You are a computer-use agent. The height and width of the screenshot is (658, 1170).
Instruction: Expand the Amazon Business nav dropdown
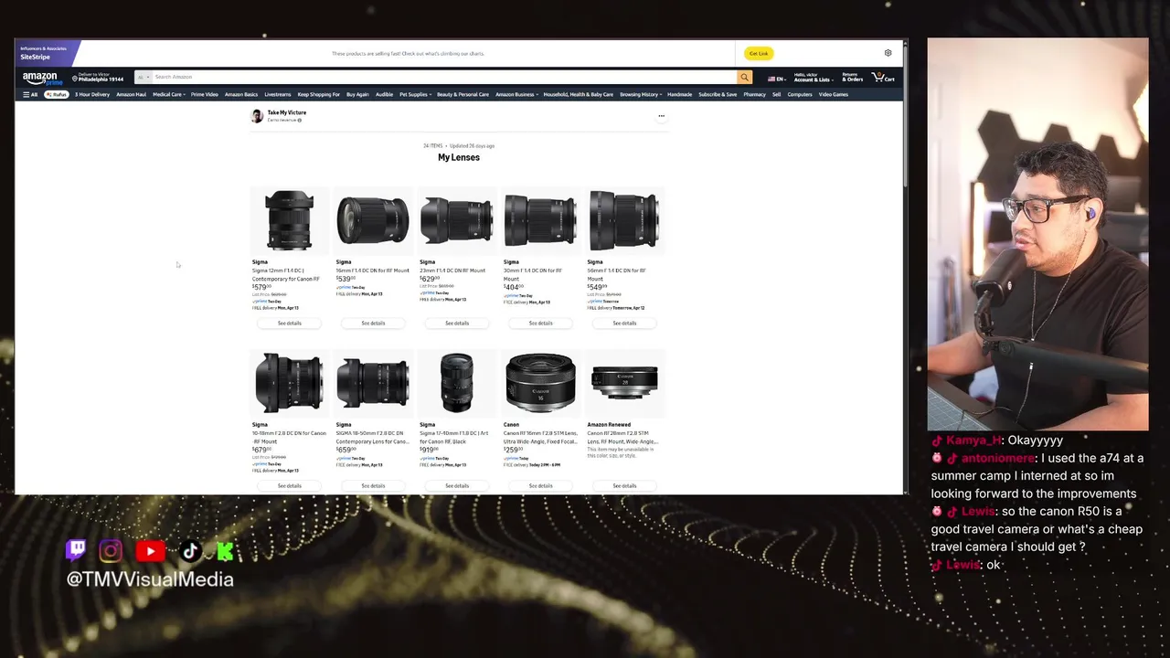click(x=516, y=94)
